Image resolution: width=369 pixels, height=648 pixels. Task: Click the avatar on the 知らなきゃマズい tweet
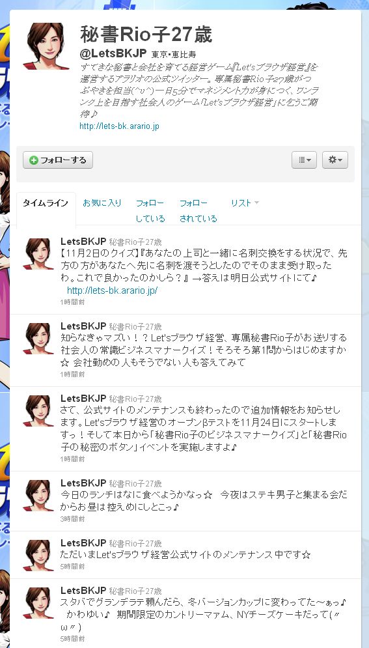(x=38, y=339)
